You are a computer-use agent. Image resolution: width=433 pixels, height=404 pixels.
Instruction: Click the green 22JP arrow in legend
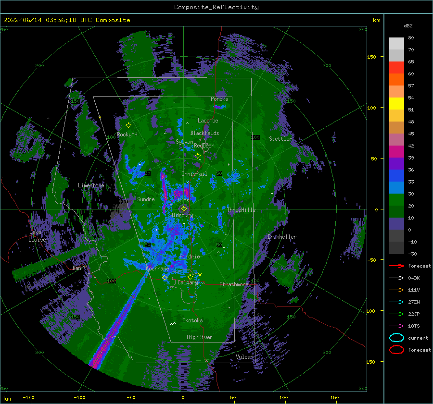[x=396, y=314]
